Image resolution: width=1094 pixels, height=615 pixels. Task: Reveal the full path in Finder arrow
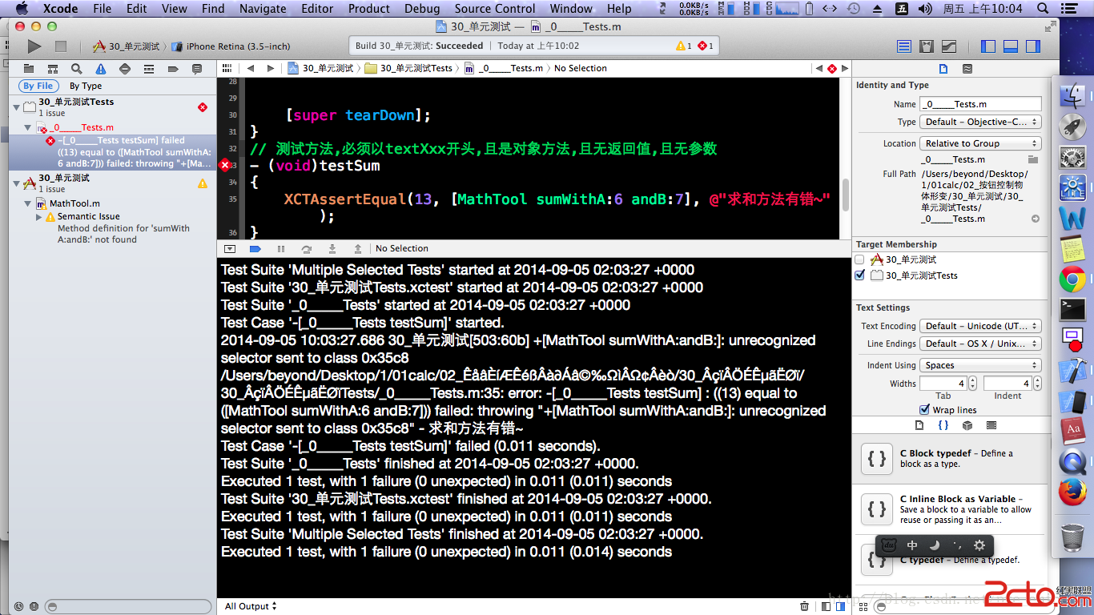(1036, 219)
